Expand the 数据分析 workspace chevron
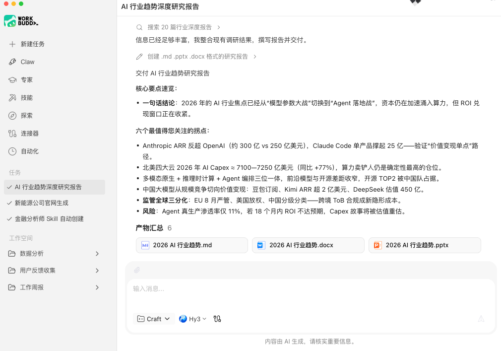Screen dimensions: 501x351 coord(97,254)
